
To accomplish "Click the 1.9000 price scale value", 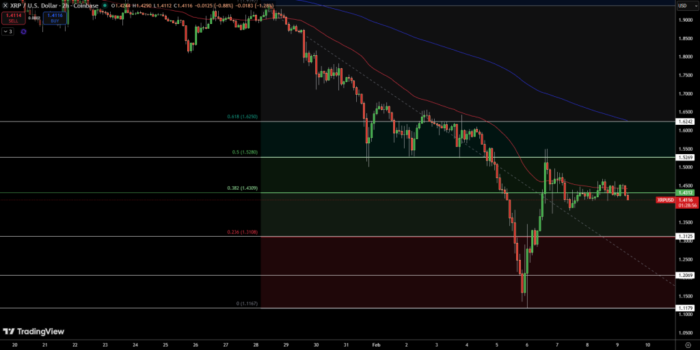I will (x=685, y=20).
